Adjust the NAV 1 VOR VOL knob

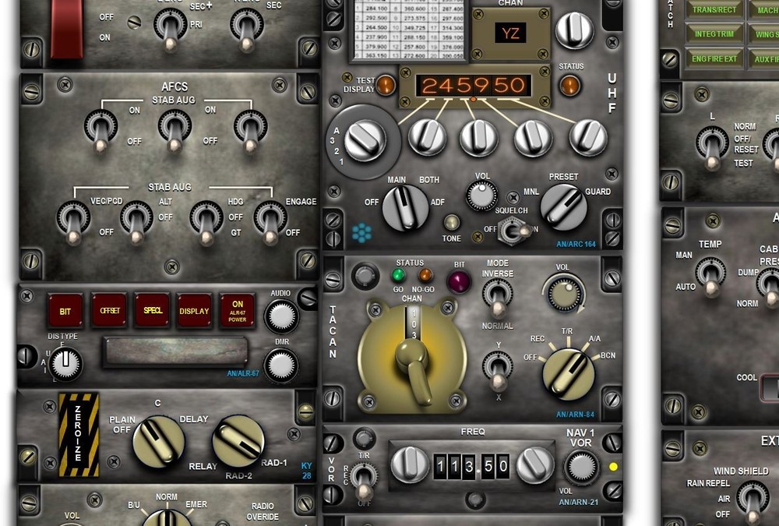pyautogui.click(x=581, y=468)
